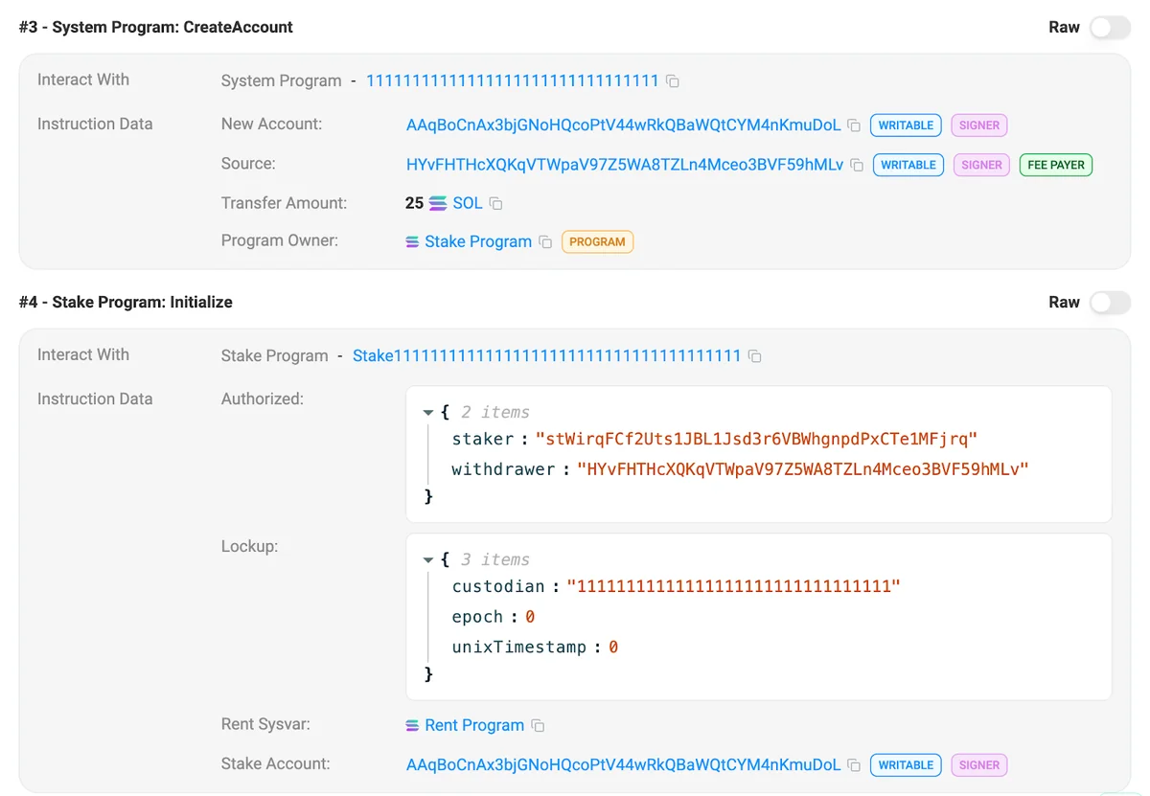Copy New Account address in CreateAccount
Image resolution: width=1150 pixels, height=796 pixels.
click(854, 125)
